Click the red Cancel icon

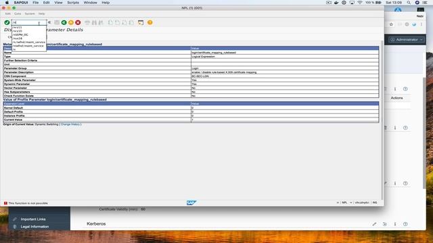coord(78,22)
